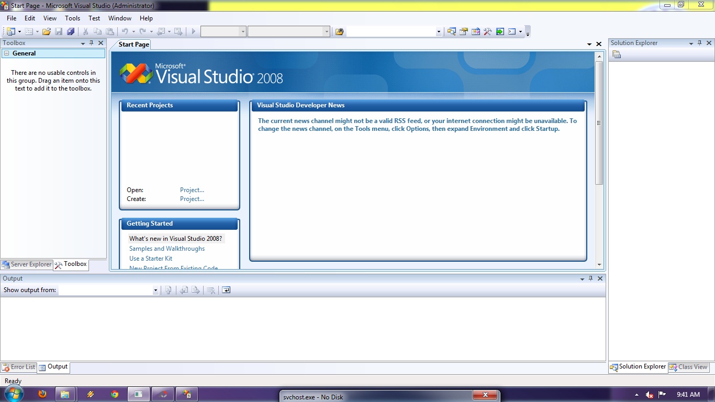Switch to the Class View tab
The height and width of the screenshot is (402, 715).
688,367
